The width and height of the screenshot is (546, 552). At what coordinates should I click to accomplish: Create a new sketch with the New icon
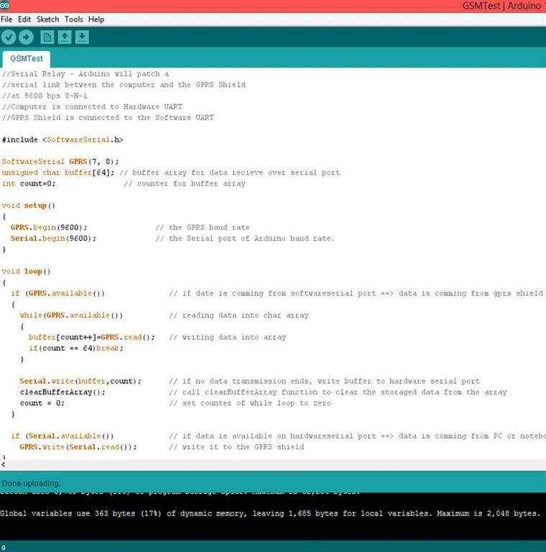[47, 37]
